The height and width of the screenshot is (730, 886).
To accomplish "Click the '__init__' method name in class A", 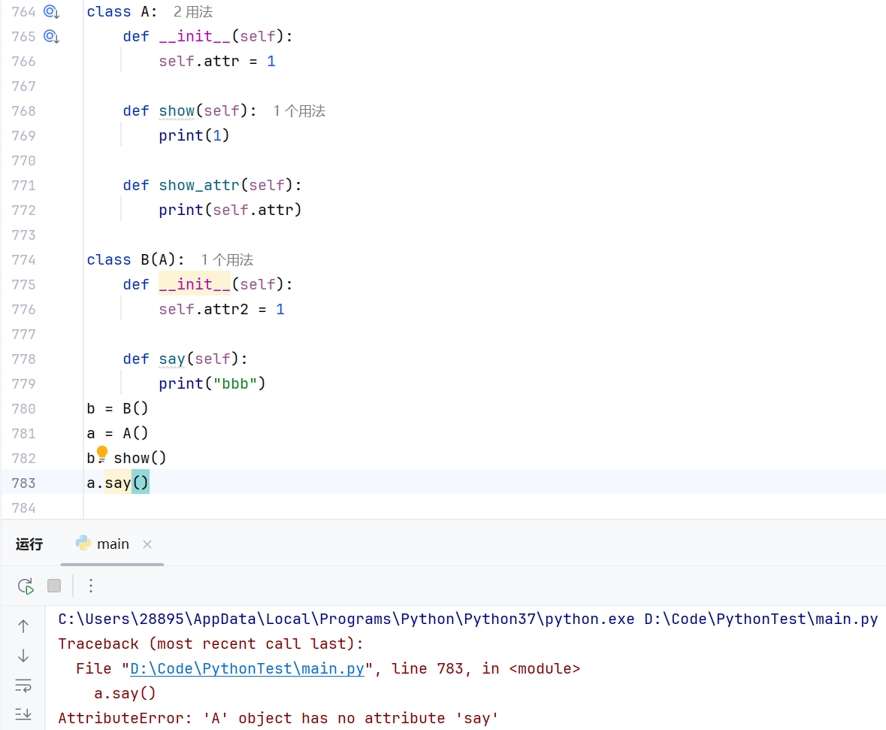I will (195, 37).
